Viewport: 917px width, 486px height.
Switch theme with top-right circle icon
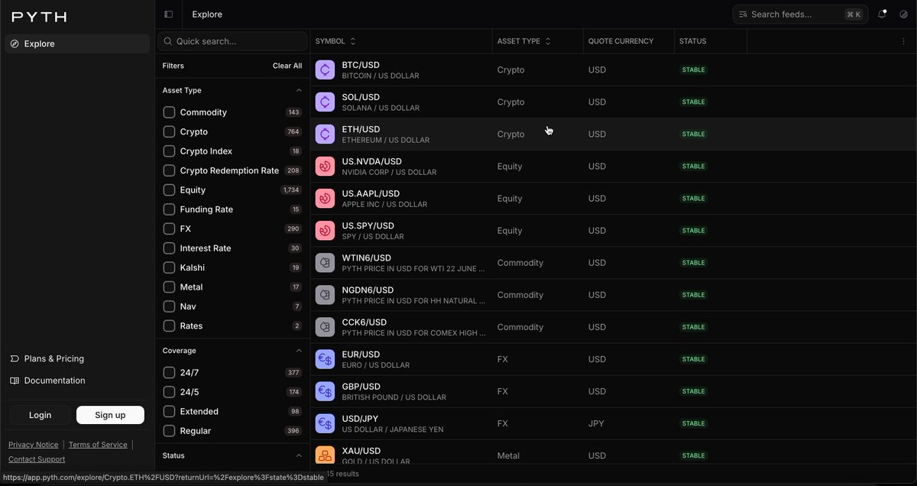point(902,15)
